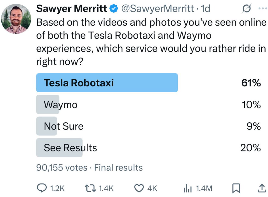
Task: Click the Grok slashed-circle icon
Action: click(x=247, y=9)
